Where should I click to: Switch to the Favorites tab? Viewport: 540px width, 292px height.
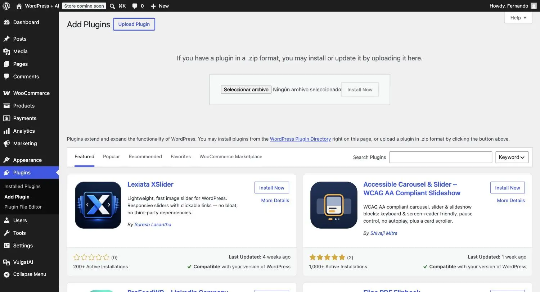pyautogui.click(x=181, y=157)
